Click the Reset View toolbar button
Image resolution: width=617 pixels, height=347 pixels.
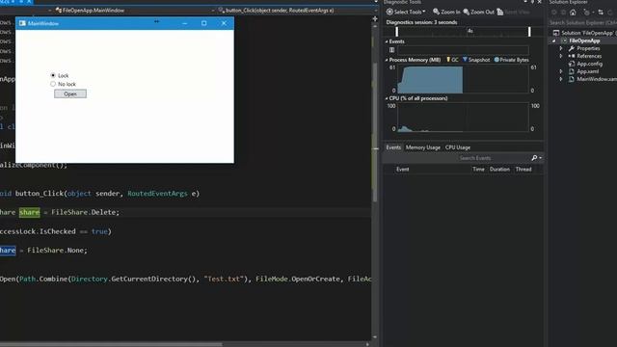point(513,12)
